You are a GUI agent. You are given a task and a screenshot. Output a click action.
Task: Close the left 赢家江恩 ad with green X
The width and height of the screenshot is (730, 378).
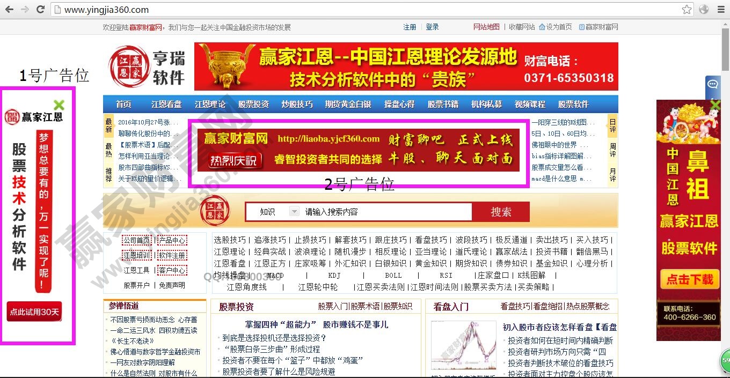tap(59, 105)
